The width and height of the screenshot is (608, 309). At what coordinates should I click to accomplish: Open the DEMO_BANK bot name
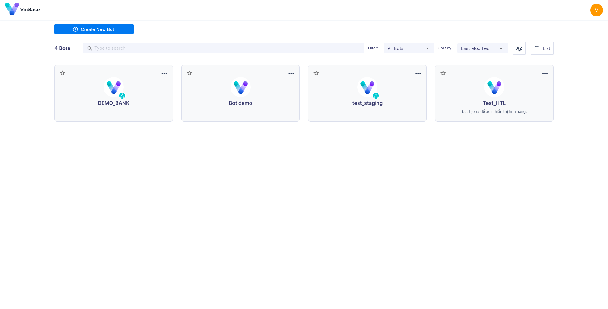(x=114, y=103)
